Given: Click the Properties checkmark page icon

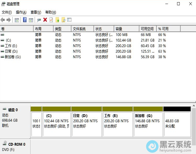Looking at the screenshot, I should pos(51,20).
